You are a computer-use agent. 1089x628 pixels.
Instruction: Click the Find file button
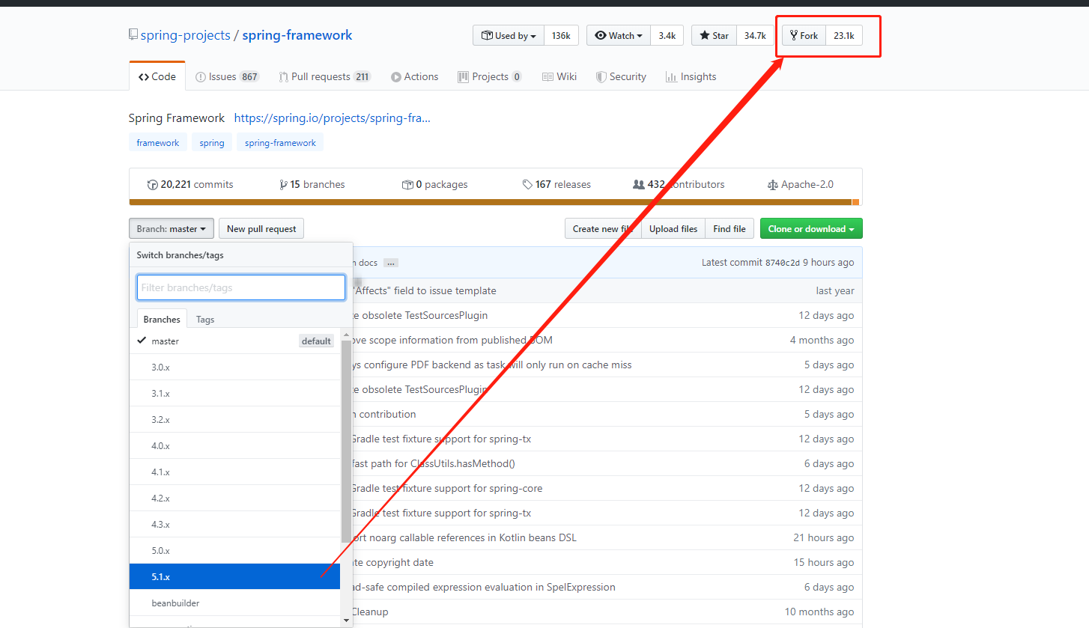coord(729,229)
